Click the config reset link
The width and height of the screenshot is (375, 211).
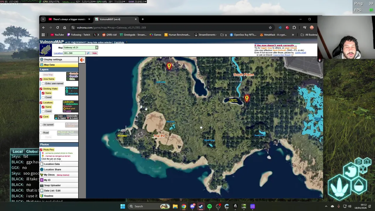300,53
